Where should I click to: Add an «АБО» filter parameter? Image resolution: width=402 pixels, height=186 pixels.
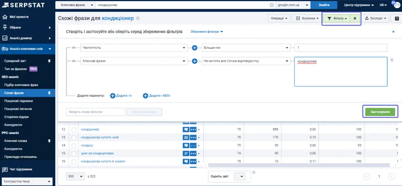pyautogui.click(x=157, y=96)
